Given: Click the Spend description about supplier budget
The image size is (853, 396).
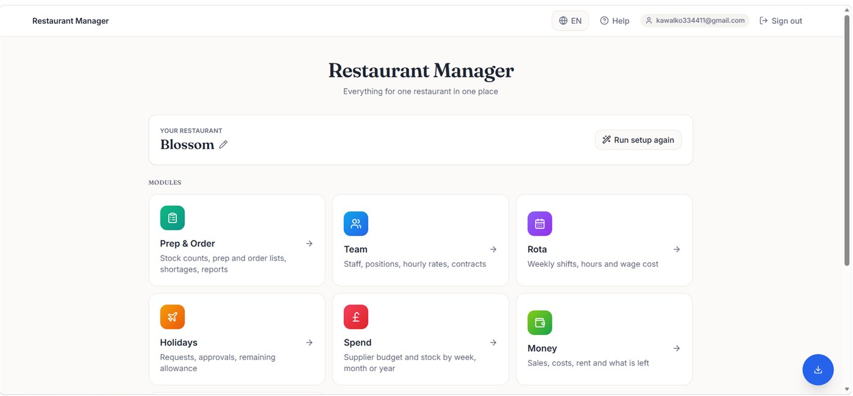Looking at the screenshot, I should [410, 362].
